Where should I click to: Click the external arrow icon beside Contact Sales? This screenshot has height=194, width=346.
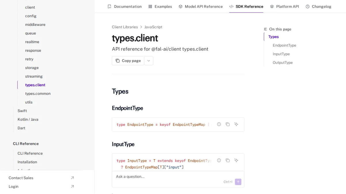[72, 178]
